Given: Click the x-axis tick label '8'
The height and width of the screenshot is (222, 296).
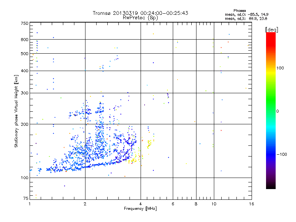Looking at the screenshot, I should tap(196, 204).
